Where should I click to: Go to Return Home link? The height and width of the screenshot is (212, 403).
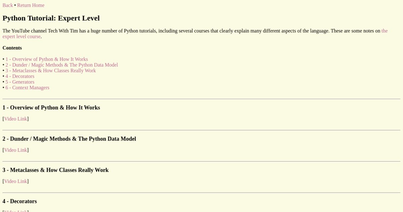[31, 5]
